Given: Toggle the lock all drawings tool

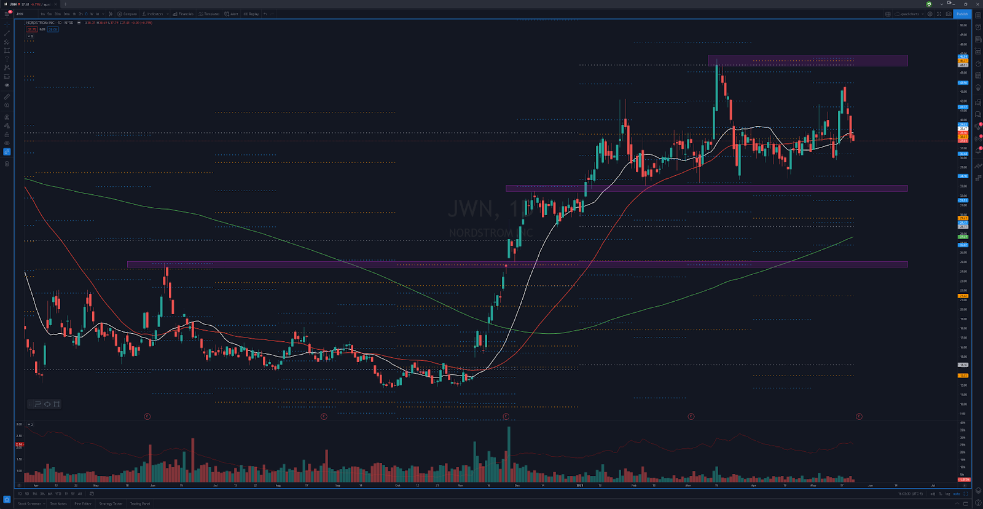Looking at the screenshot, I should coord(7,134).
